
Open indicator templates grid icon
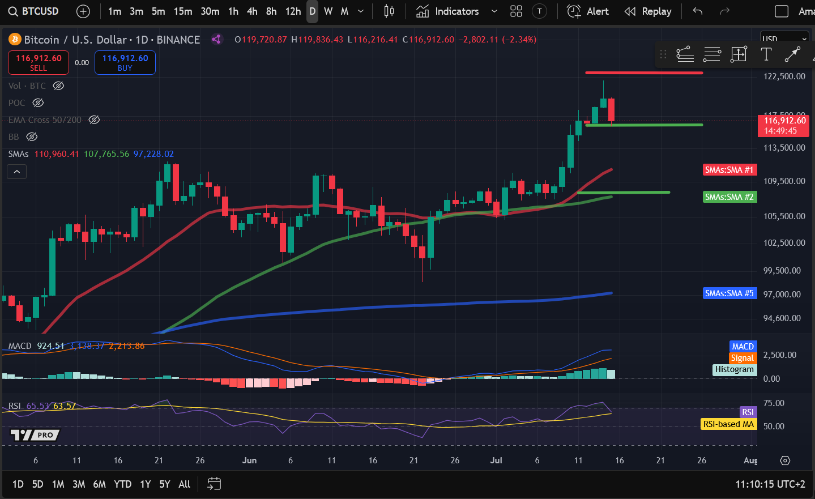tap(516, 11)
